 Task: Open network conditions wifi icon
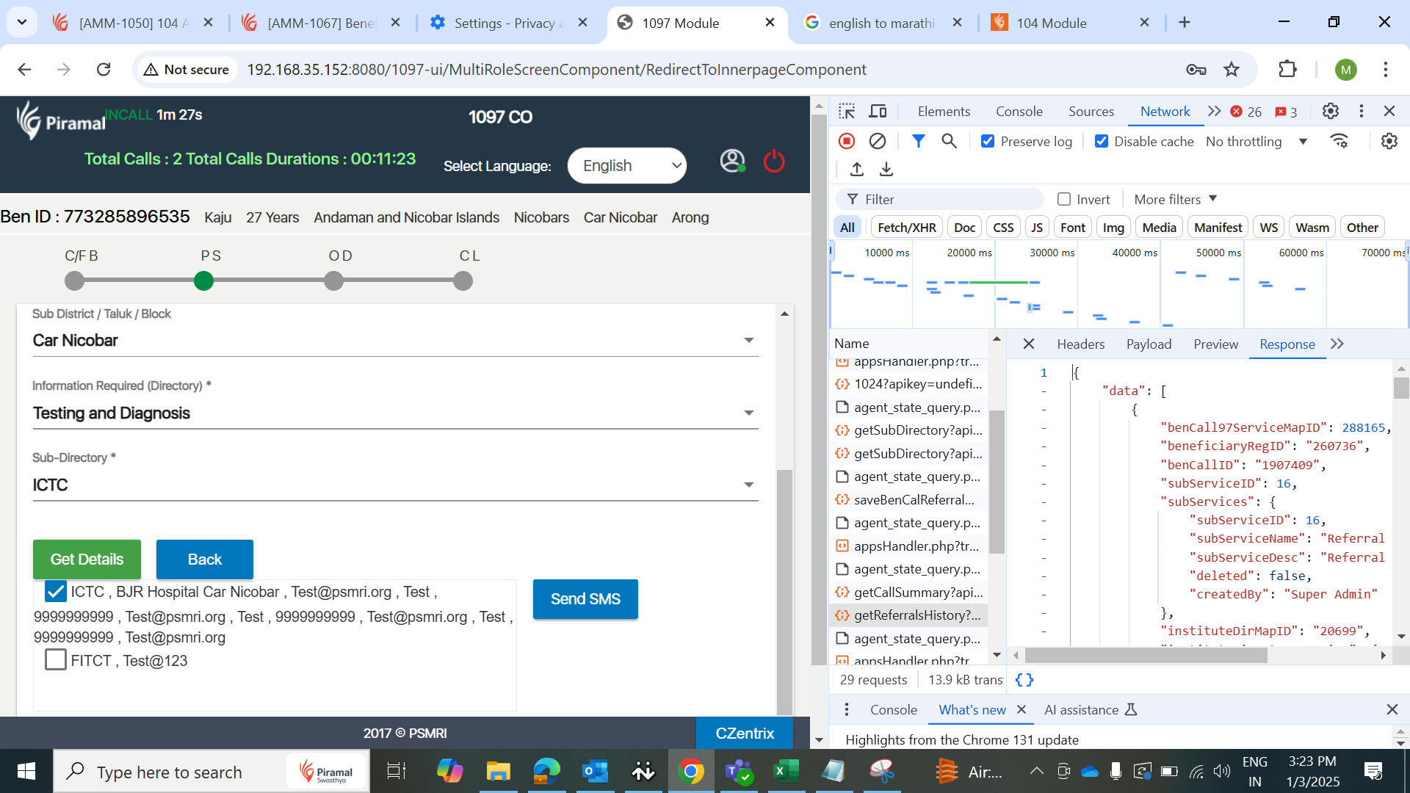pyautogui.click(x=1339, y=141)
